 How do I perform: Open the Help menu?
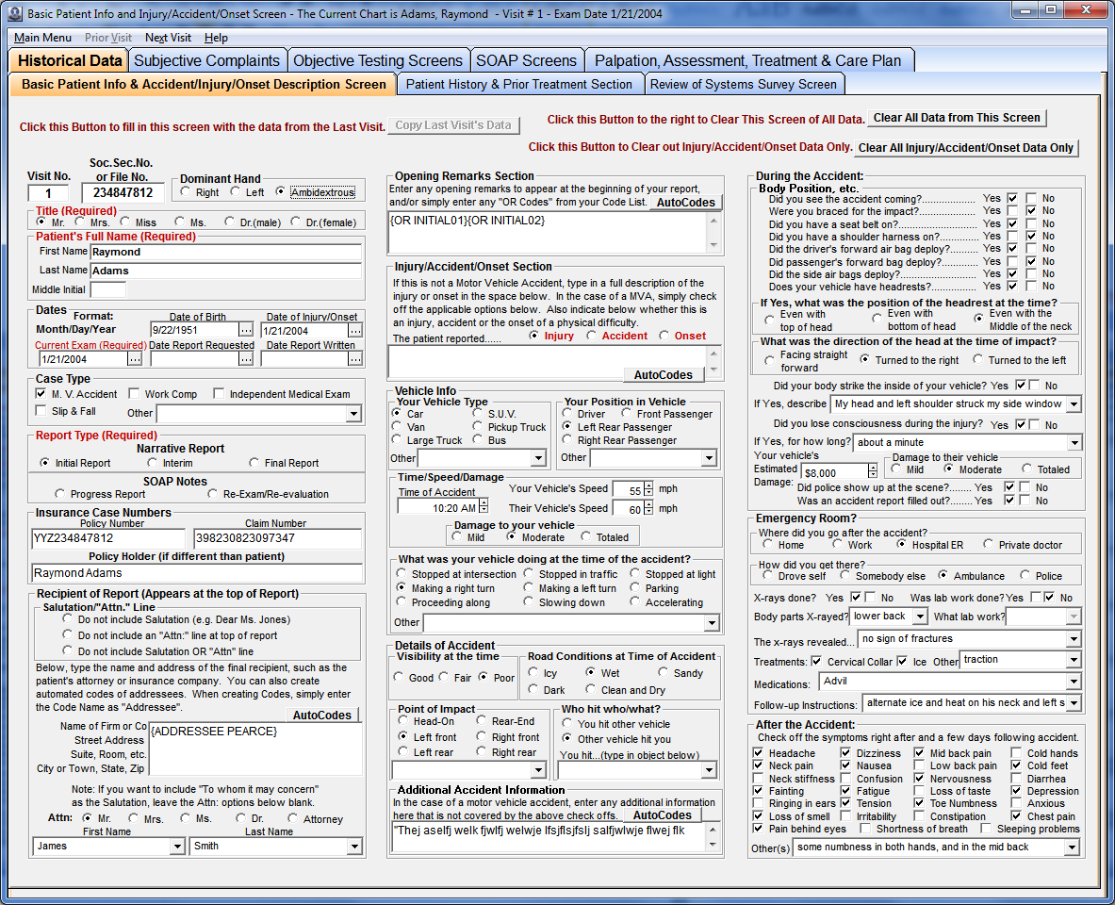pos(219,39)
